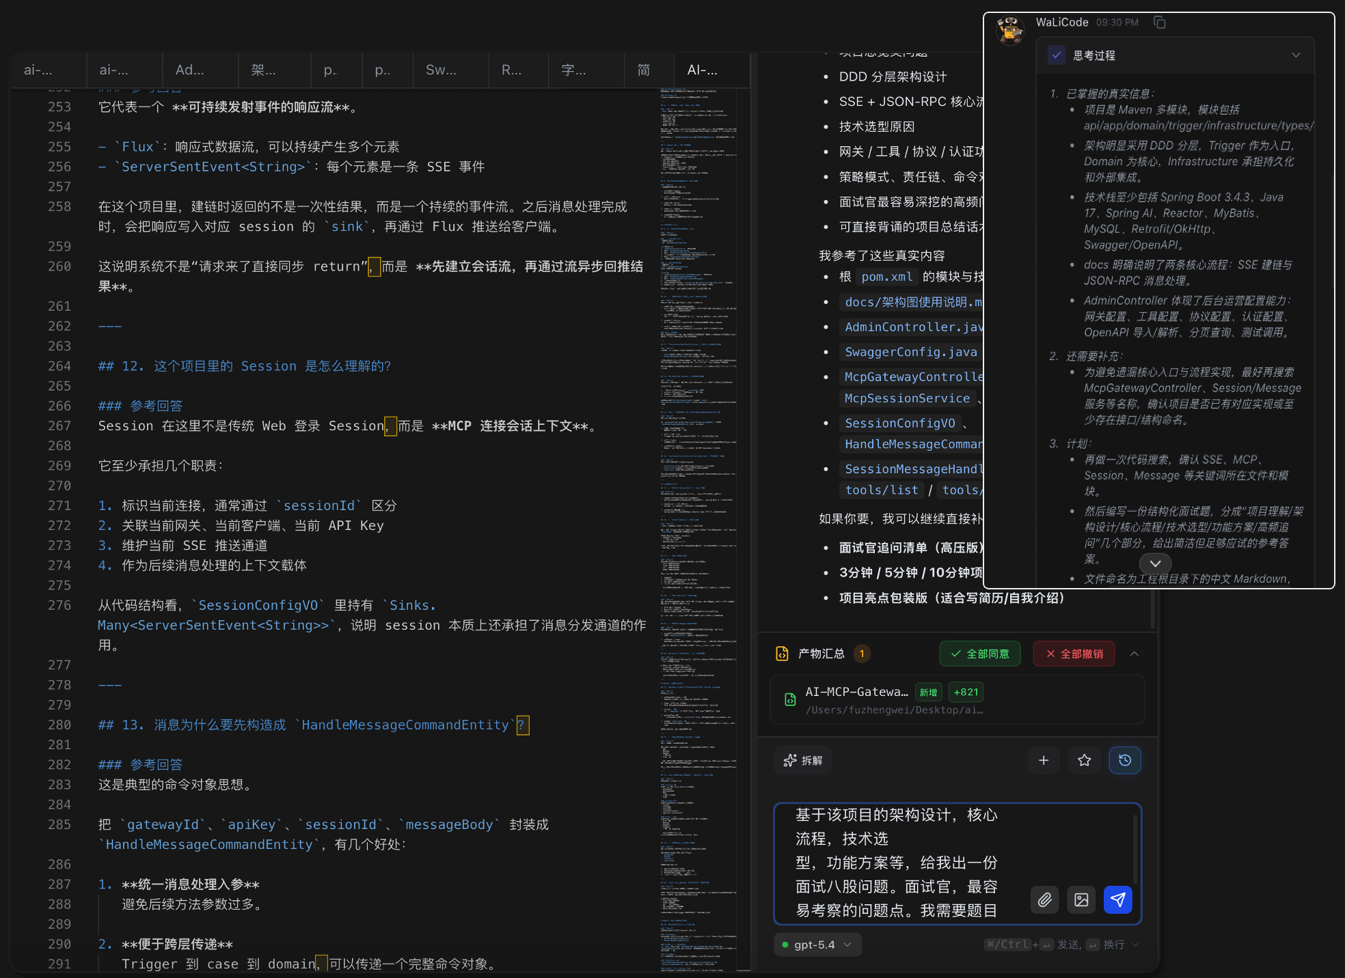This screenshot has width=1345, height=978.
Task: Click the star favorites icon
Action: (1084, 760)
